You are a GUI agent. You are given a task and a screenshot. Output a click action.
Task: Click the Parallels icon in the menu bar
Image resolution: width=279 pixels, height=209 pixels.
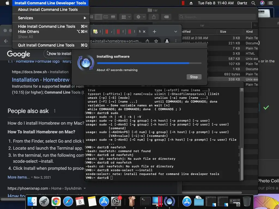(x=183, y=3)
